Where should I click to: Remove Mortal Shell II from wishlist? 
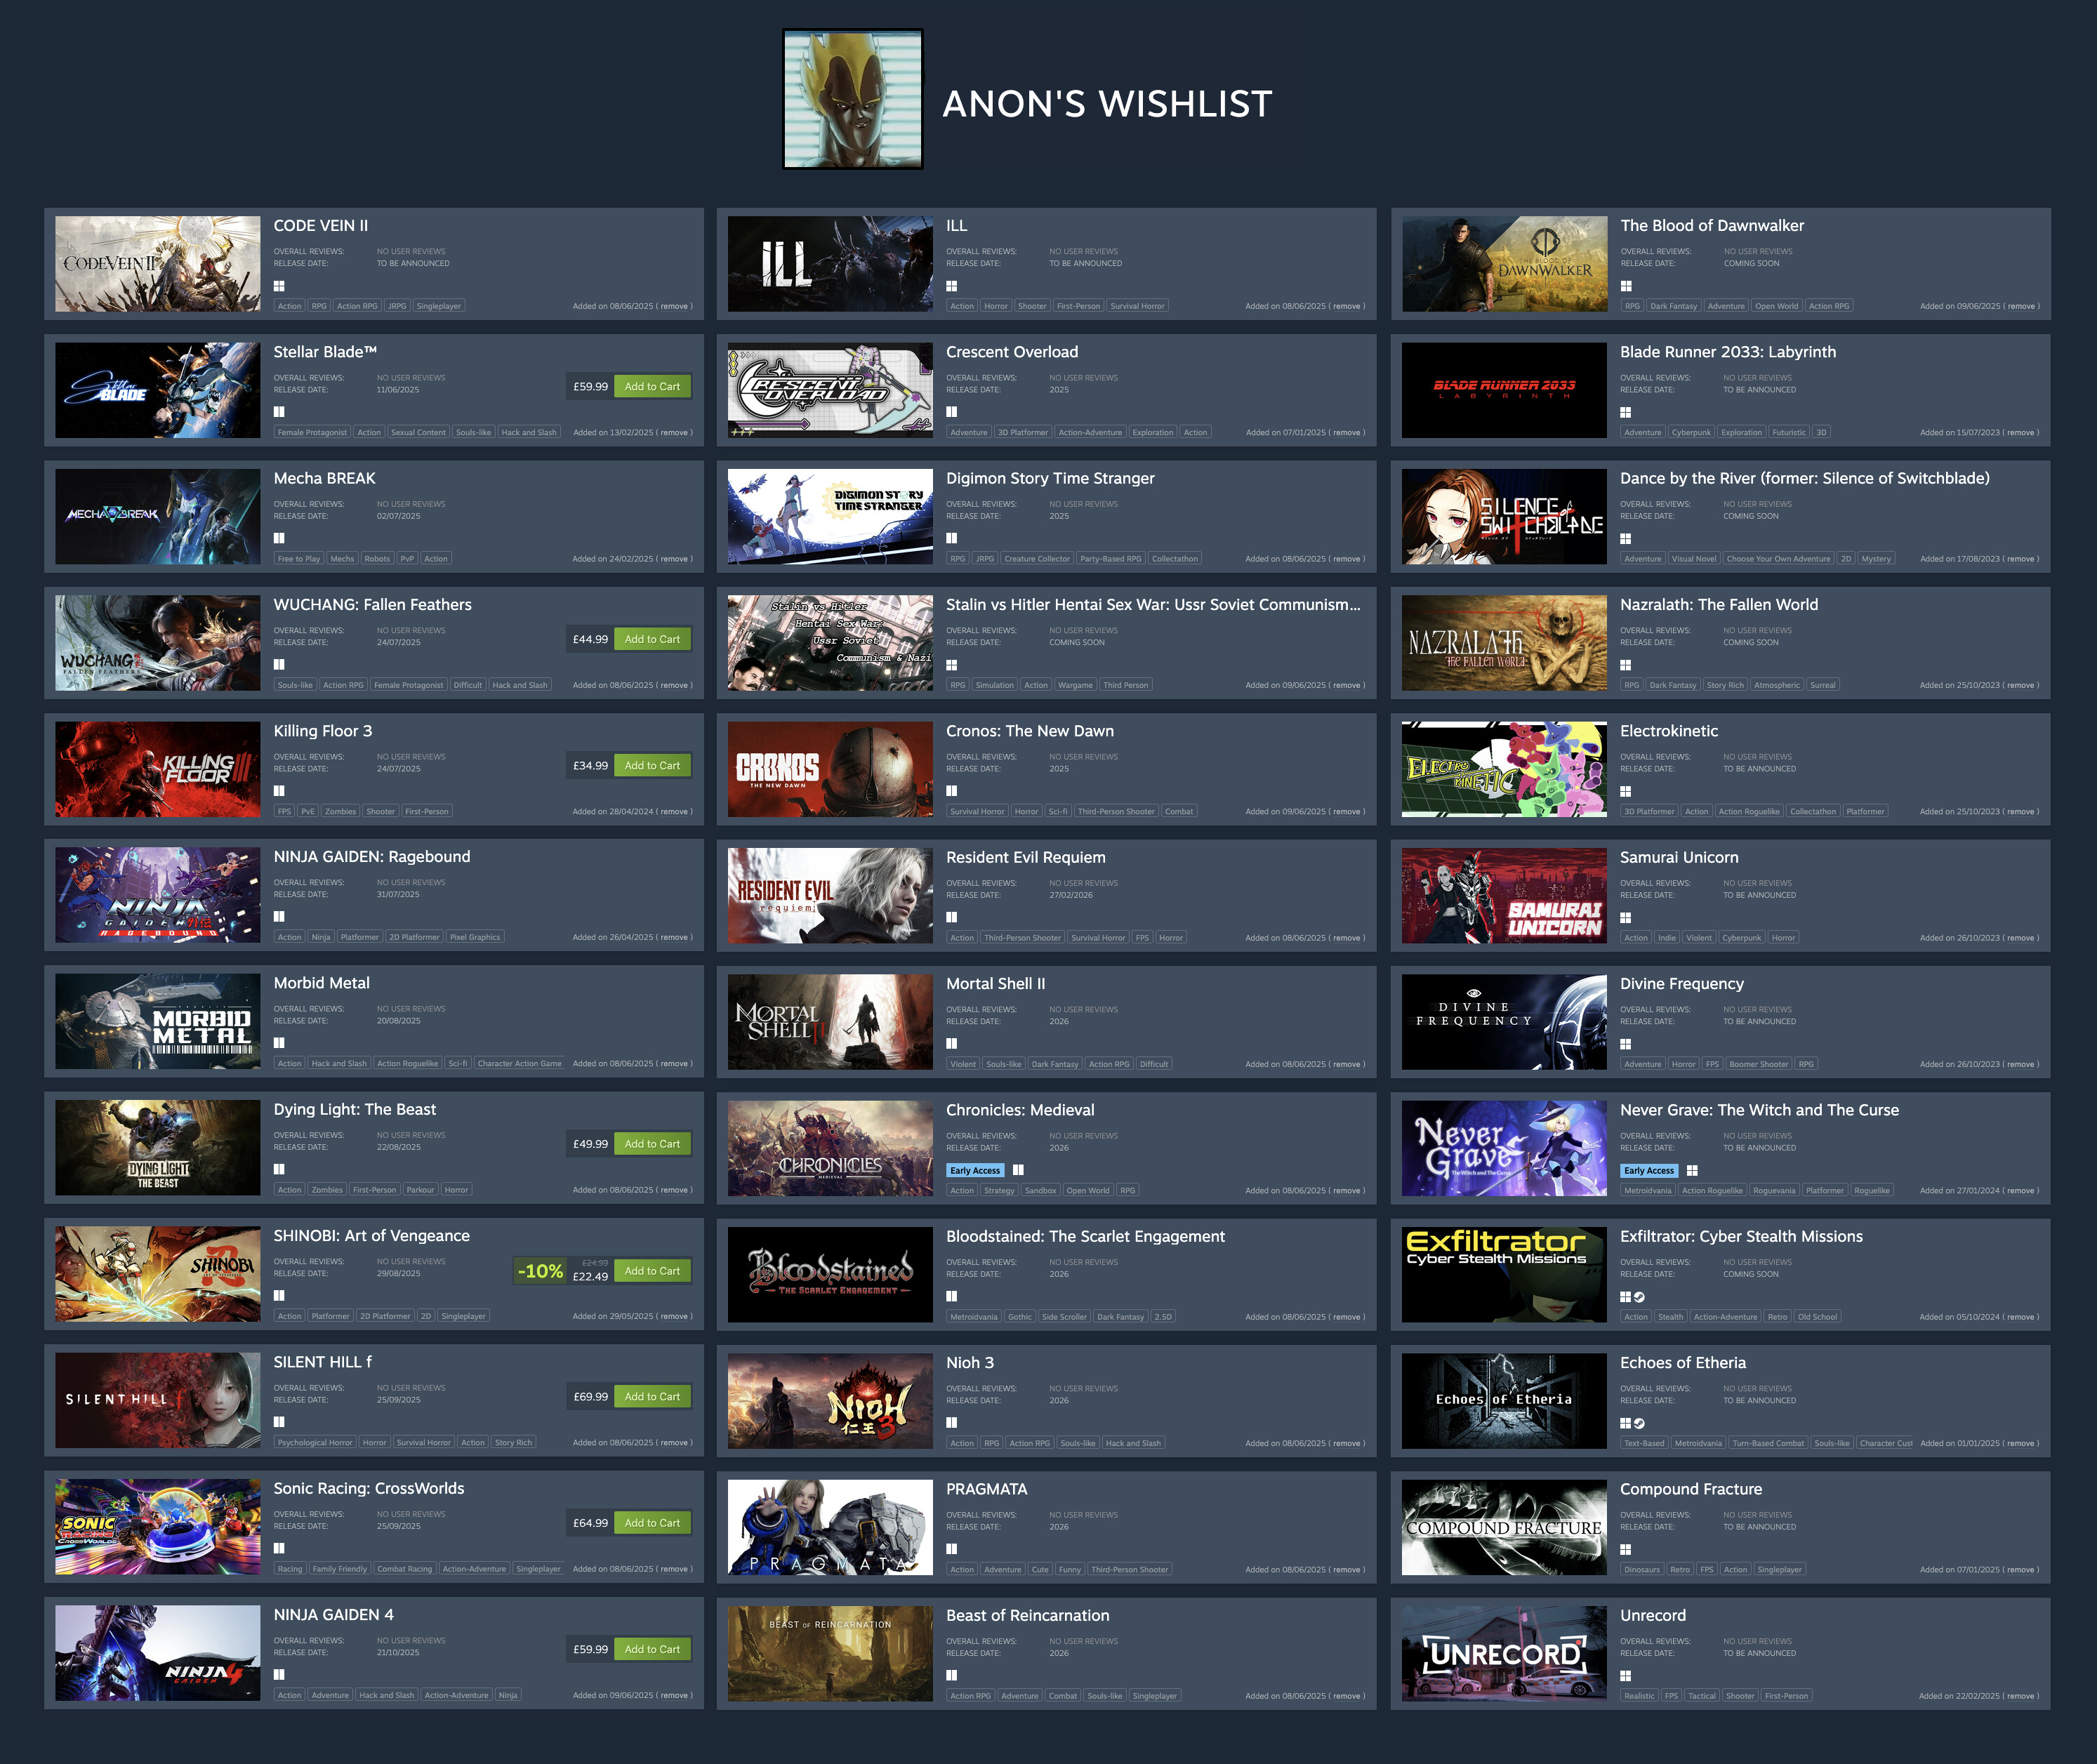tap(1347, 1064)
